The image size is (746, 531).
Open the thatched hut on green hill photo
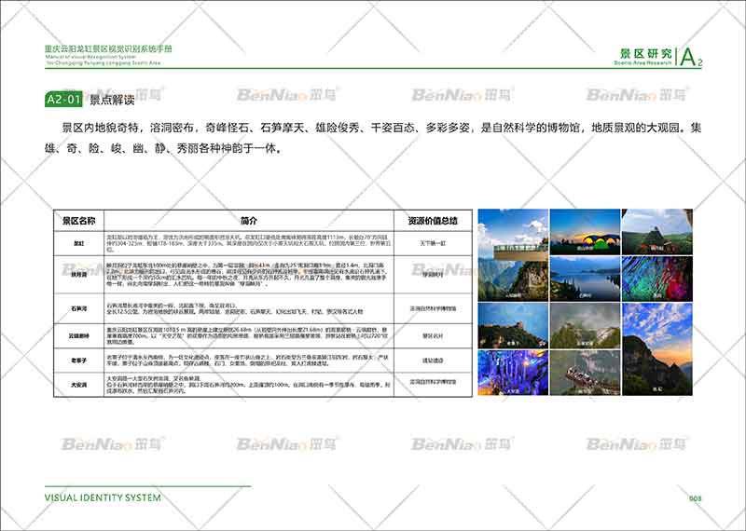tap(657, 232)
